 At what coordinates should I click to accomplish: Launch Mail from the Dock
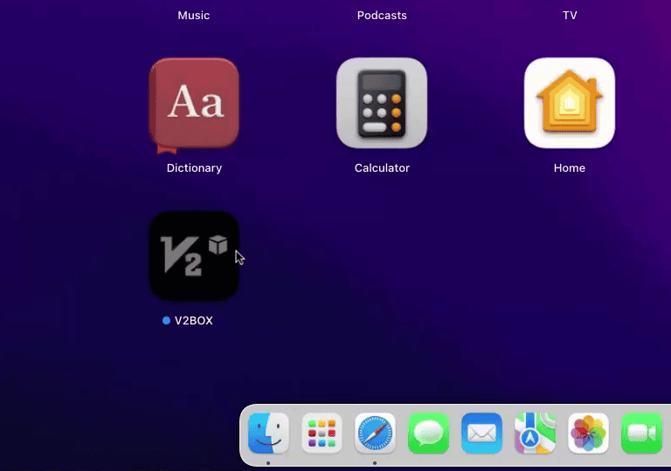[x=481, y=433]
